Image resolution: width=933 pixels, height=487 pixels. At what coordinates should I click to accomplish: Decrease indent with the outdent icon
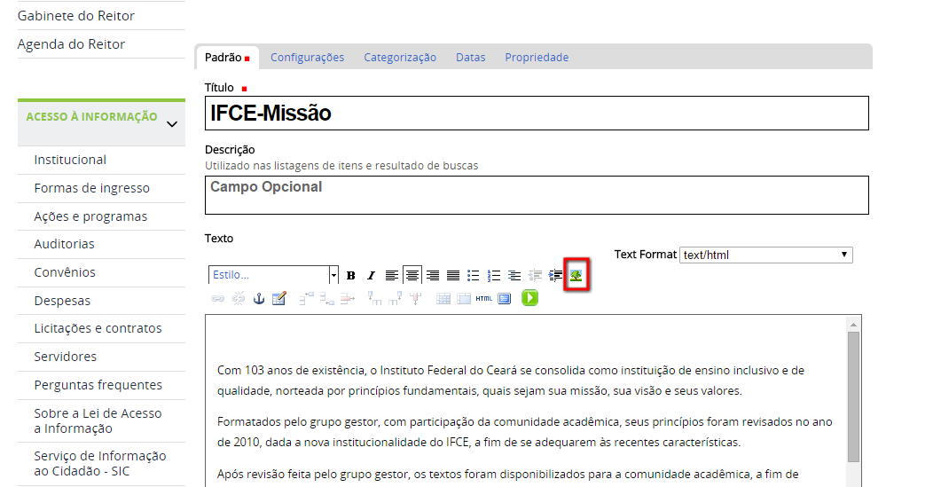point(535,275)
